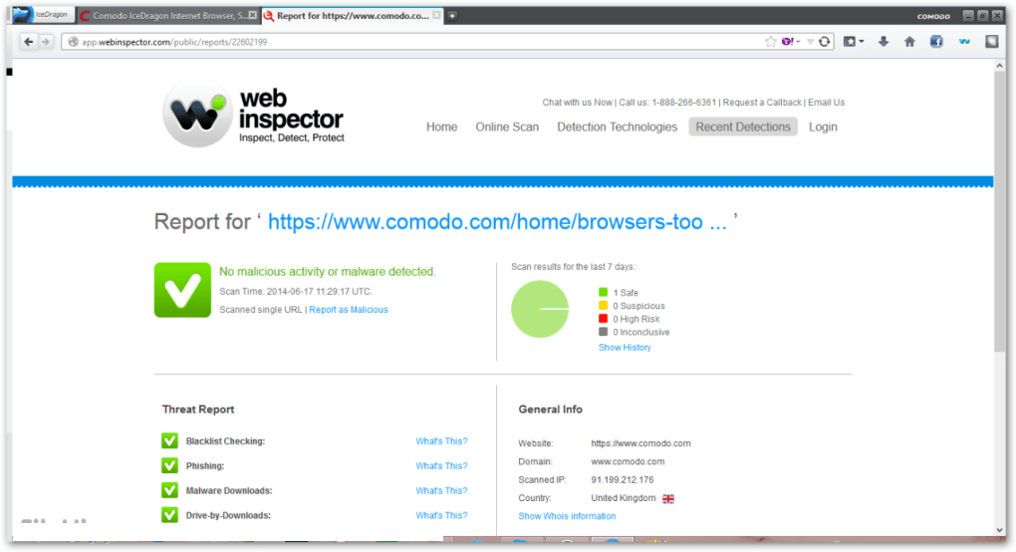1016x552 pixels.
Task: Go back with the browser back arrow
Action: pyautogui.click(x=29, y=42)
